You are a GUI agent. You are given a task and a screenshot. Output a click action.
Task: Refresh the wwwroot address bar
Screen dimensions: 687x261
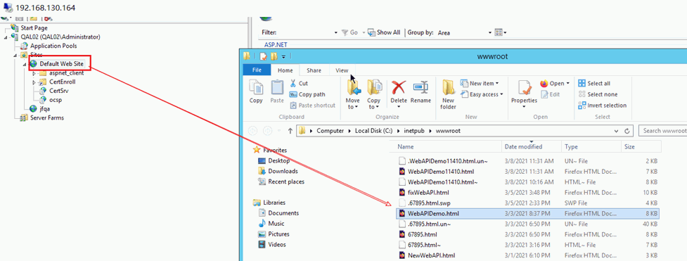click(627, 131)
